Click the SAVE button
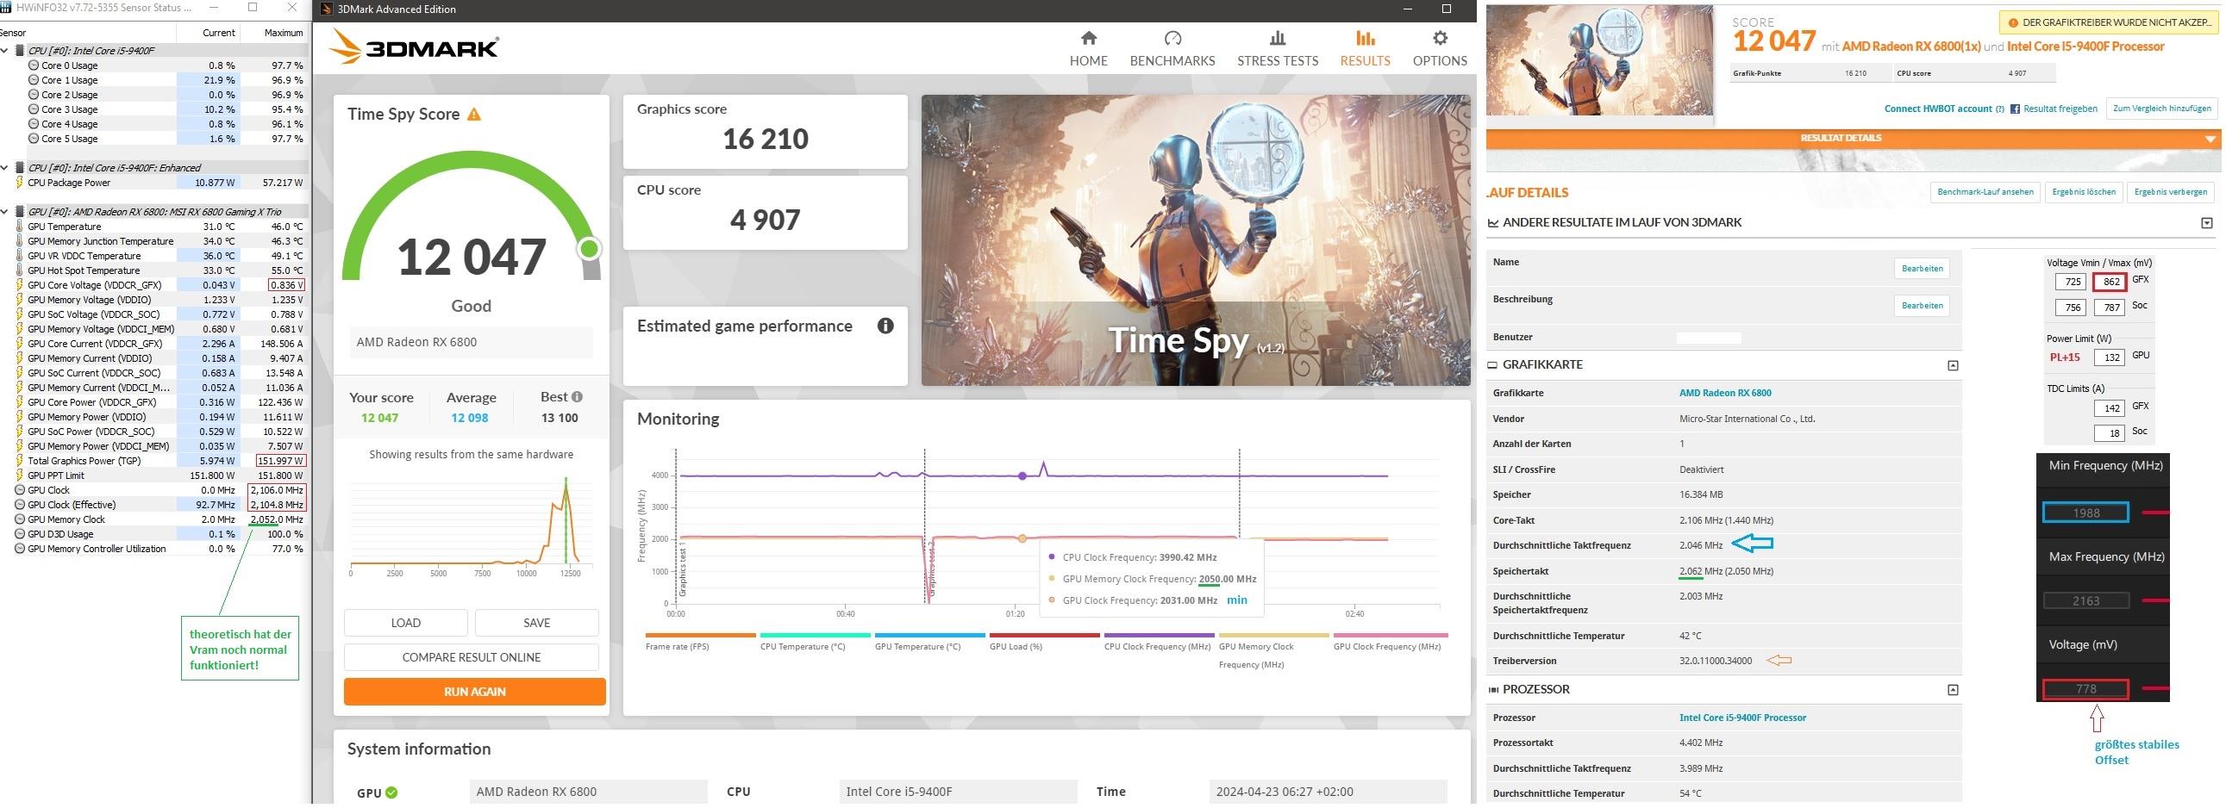The width and height of the screenshot is (2226, 808). click(535, 623)
